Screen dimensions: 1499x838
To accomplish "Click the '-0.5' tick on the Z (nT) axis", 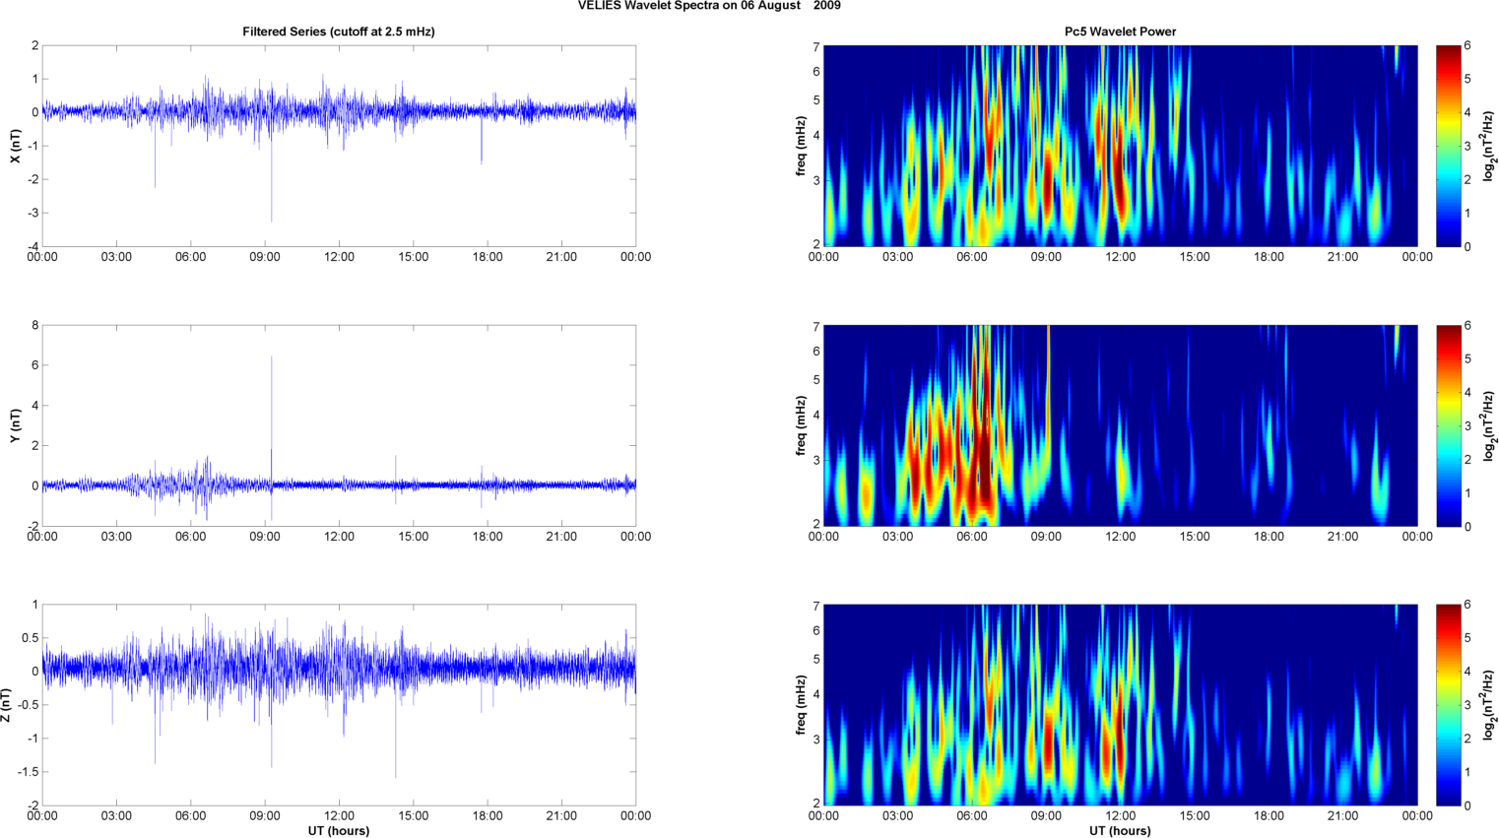I will (28, 705).
